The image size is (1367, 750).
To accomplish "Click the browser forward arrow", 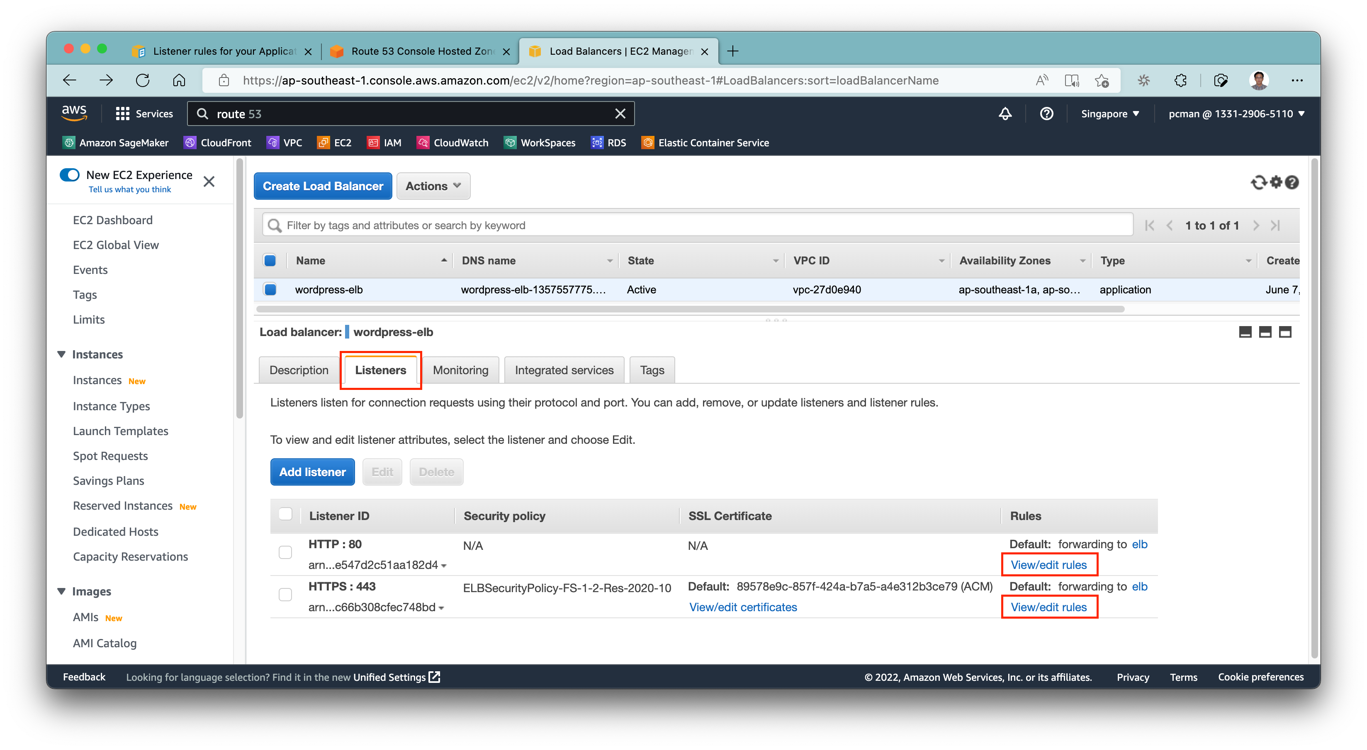I will pyautogui.click(x=106, y=80).
